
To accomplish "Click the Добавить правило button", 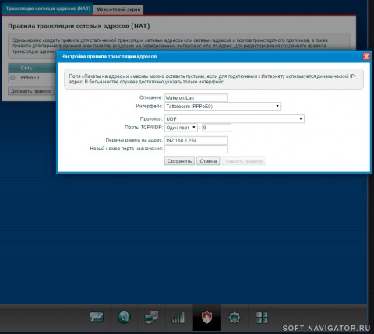I will [31, 91].
